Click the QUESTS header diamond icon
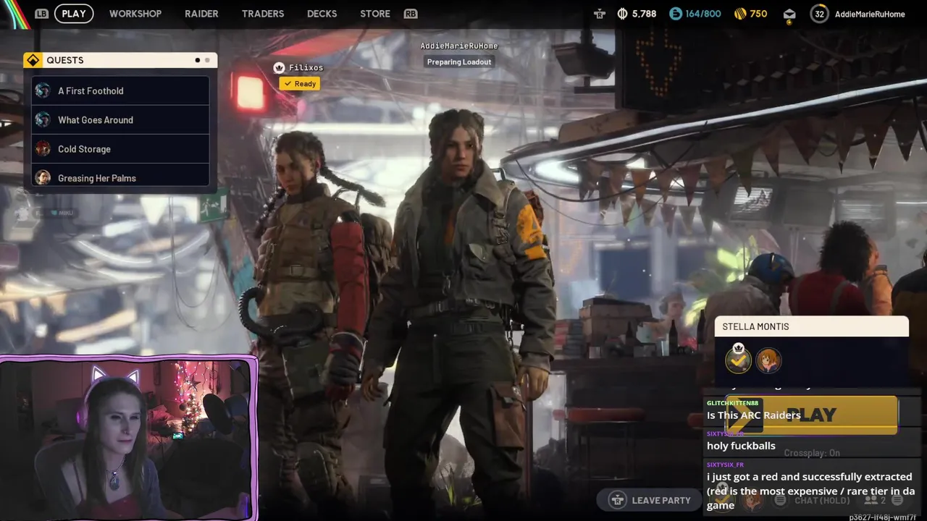This screenshot has height=521, width=927. [33, 60]
